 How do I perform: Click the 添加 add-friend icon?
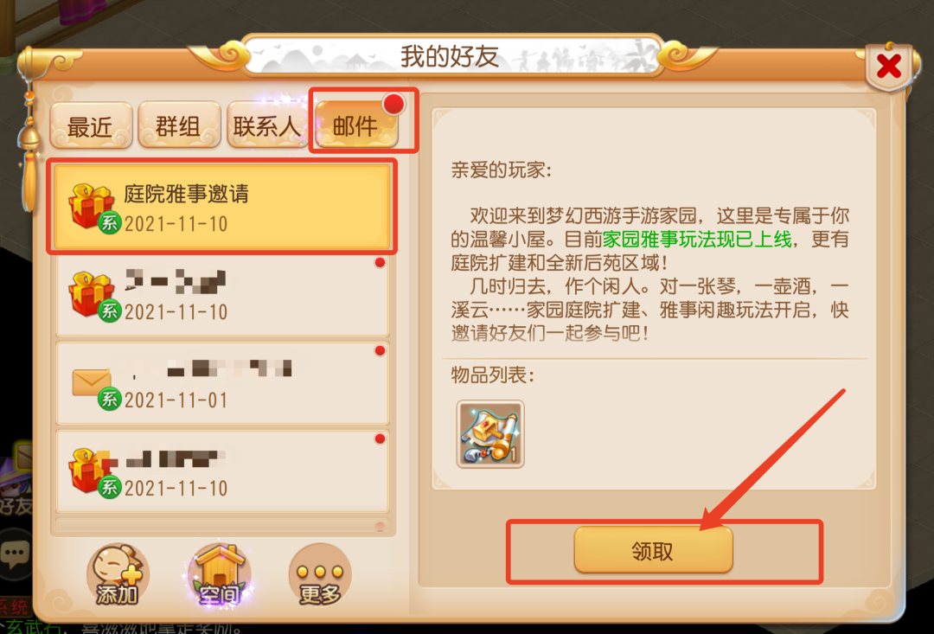coord(118,573)
